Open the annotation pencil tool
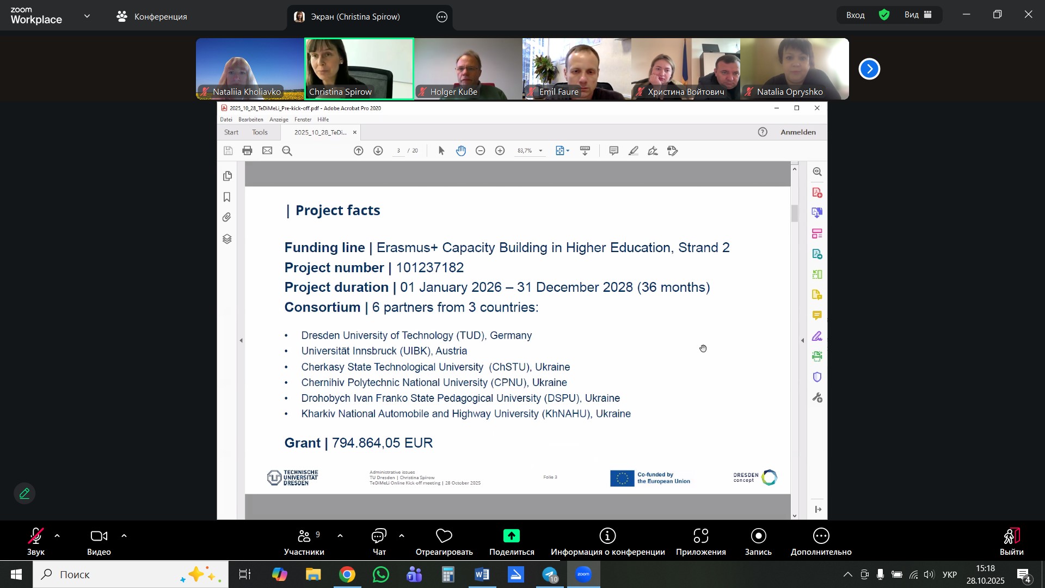The height and width of the screenshot is (588, 1045). (x=24, y=493)
